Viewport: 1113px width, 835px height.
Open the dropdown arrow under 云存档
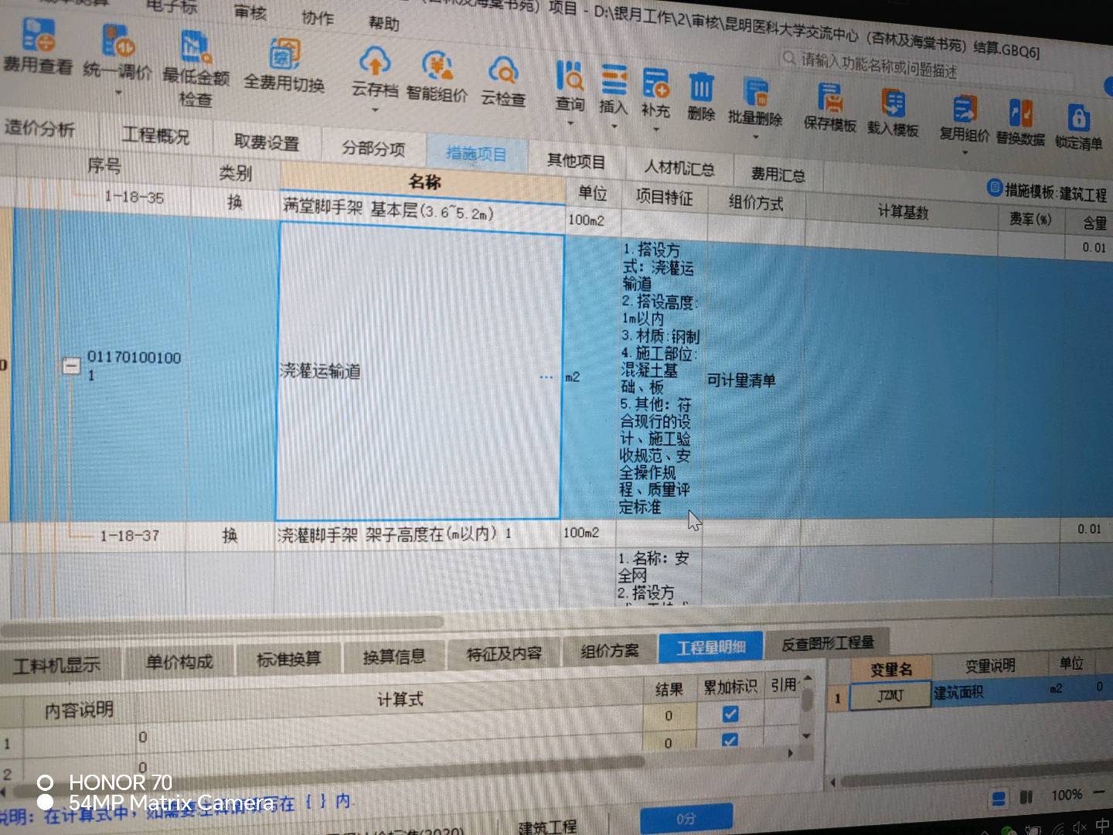pyautogui.click(x=374, y=109)
